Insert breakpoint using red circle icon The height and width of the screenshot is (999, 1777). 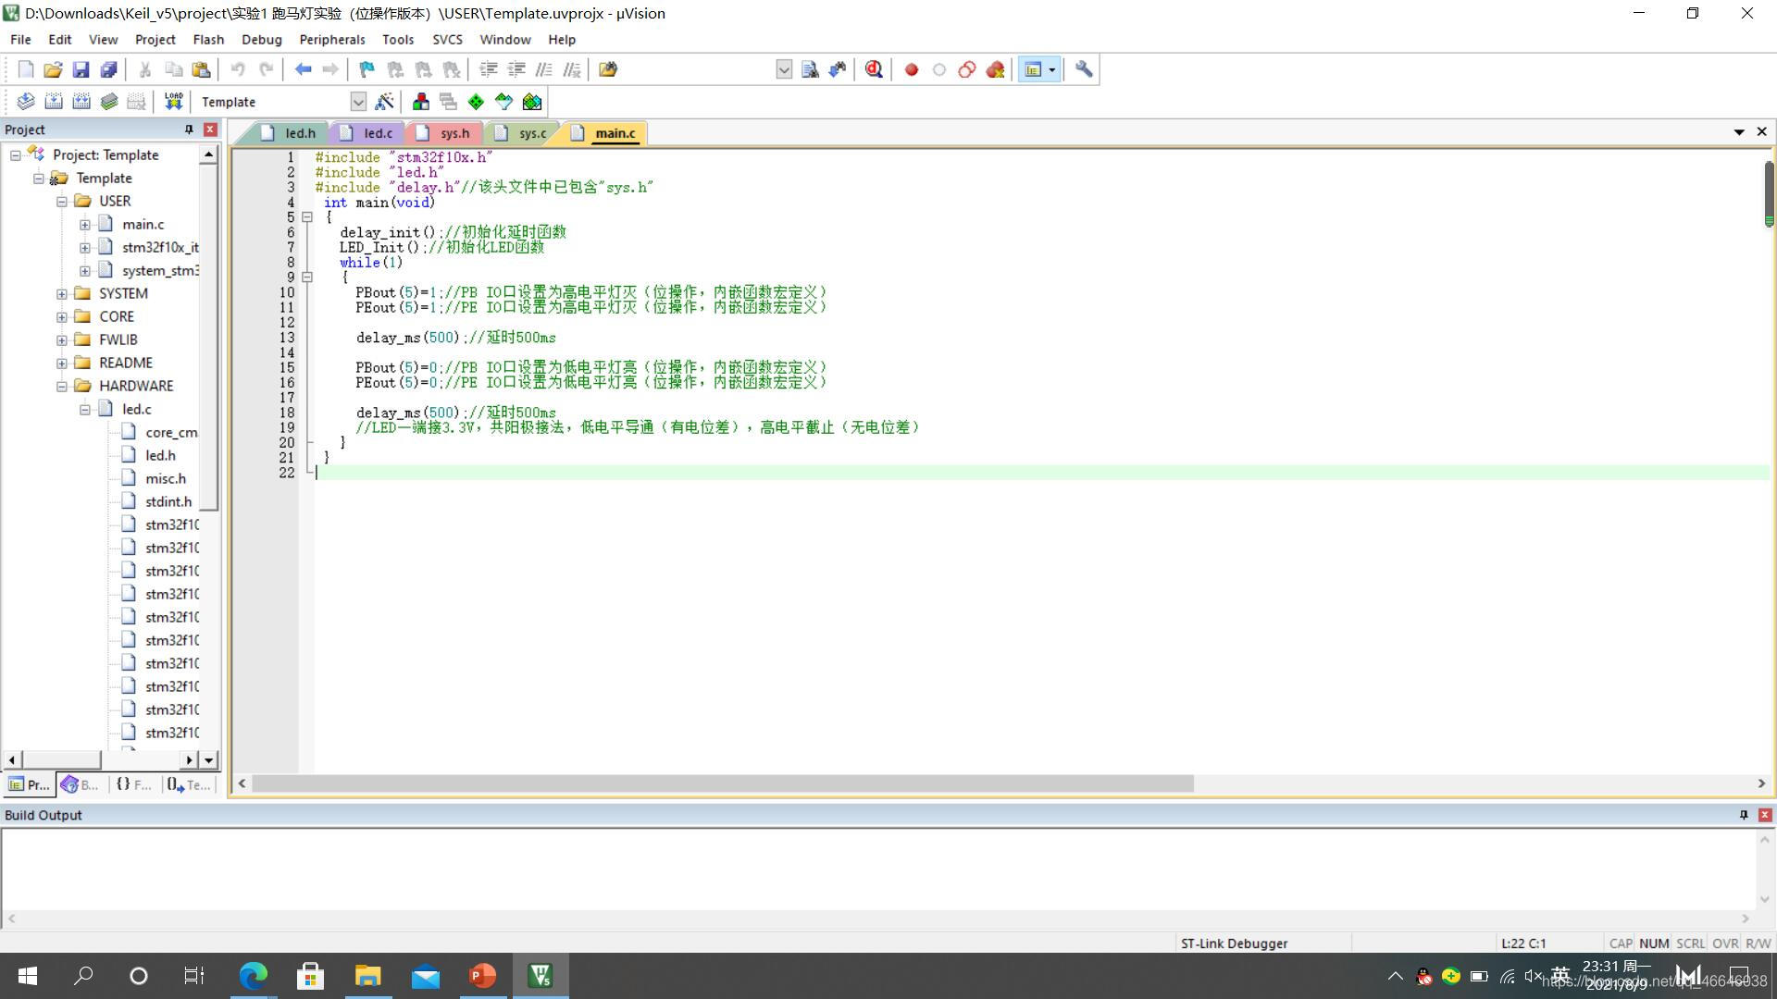click(911, 69)
